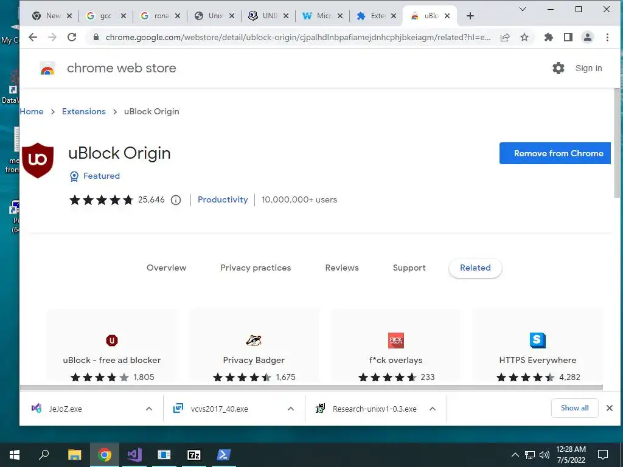Image resolution: width=623 pixels, height=467 pixels.
Task: Click the taskbar clock showing 12:28 AM
Action: pos(571,455)
